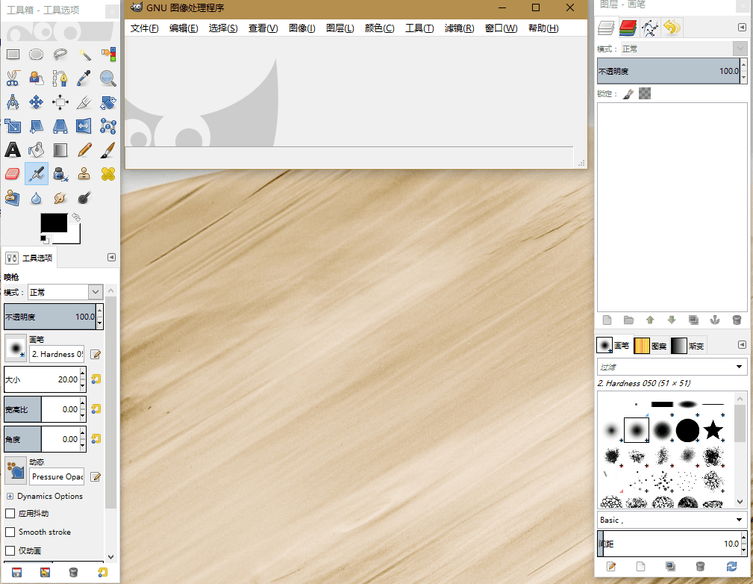Select the Ellipse Select tool
This screenshot has width=753, height=584.
point(37,55)
